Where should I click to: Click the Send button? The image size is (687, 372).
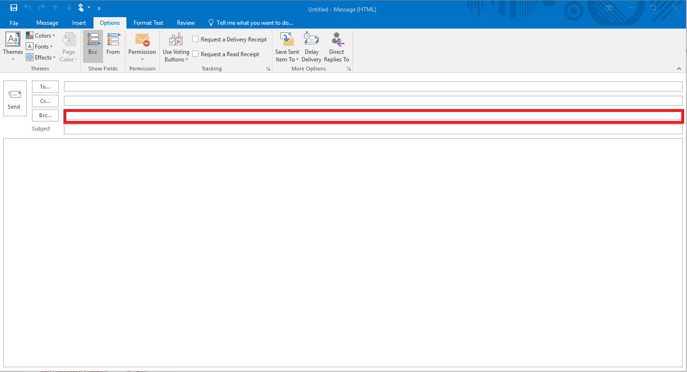tap(14, 99)
